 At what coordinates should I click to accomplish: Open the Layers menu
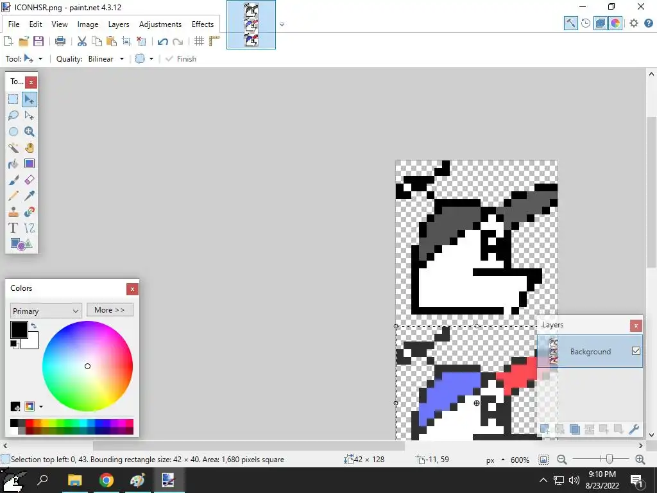[119, 24]
